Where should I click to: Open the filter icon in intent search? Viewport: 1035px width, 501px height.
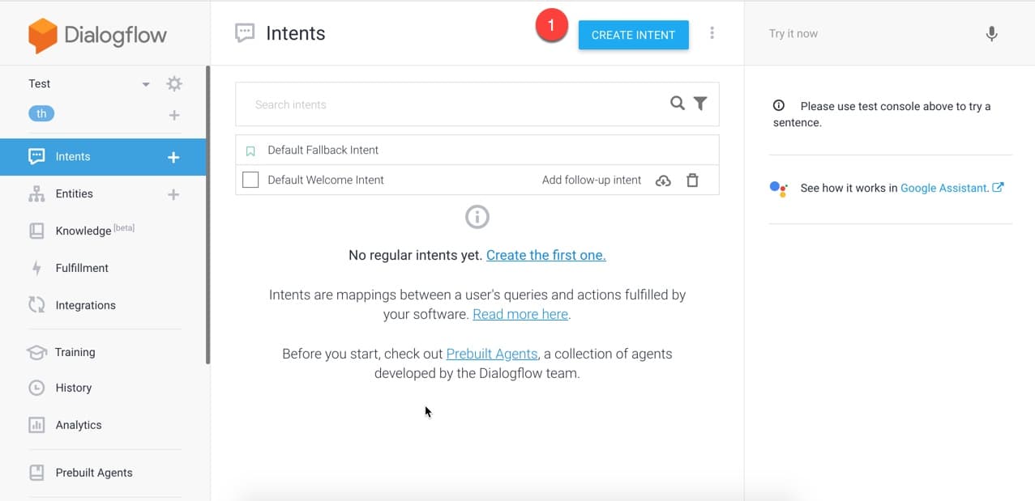(700, 104)
